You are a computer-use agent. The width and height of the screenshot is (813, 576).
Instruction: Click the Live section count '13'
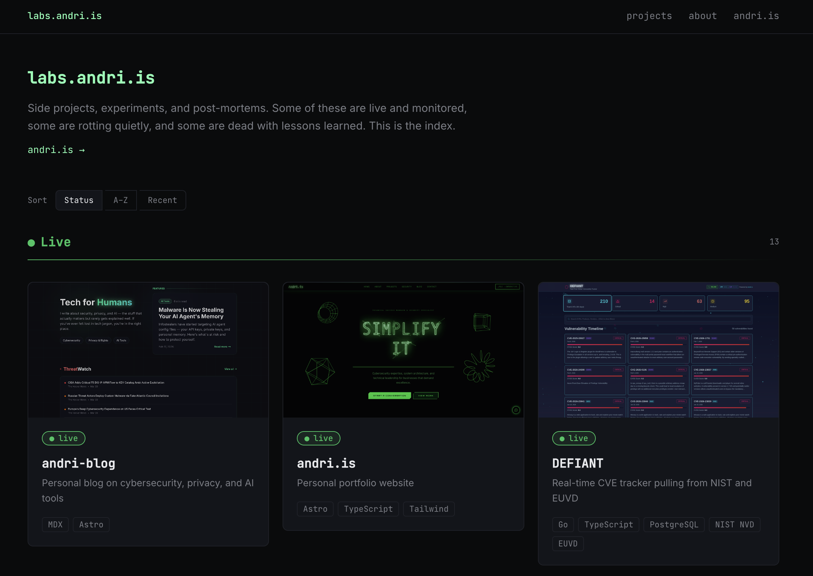pyautogui.click(x=774, y=242)
